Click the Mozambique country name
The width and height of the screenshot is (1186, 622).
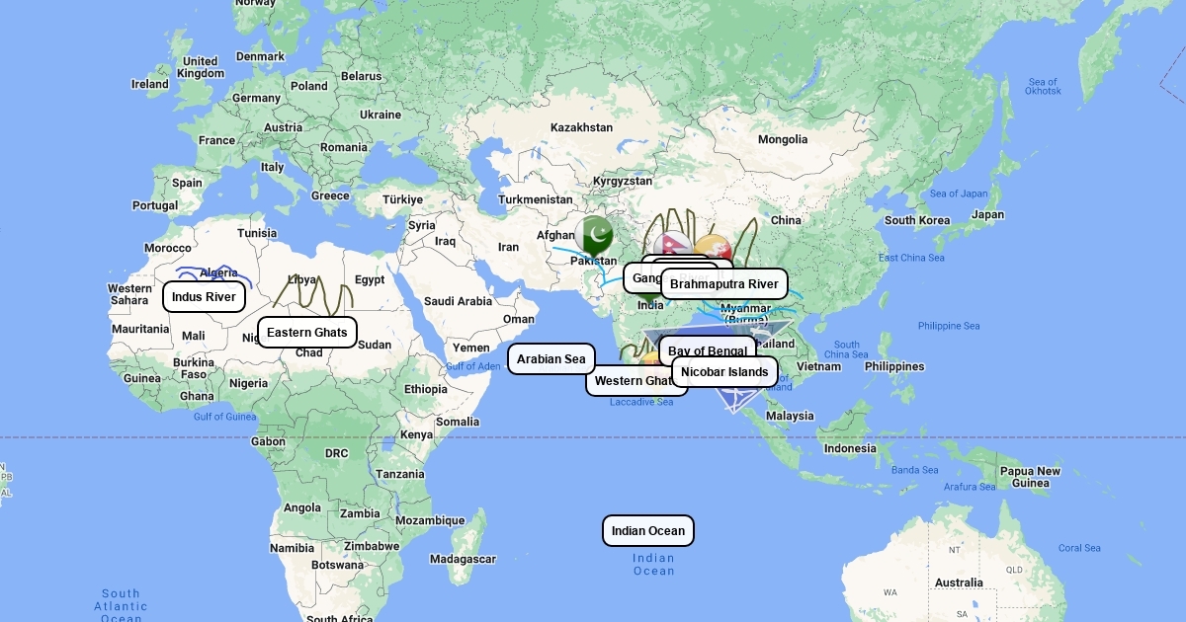430,520
